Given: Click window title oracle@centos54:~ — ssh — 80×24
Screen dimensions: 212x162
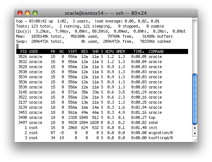Looking at the screenshot, I should coord(106,13).
